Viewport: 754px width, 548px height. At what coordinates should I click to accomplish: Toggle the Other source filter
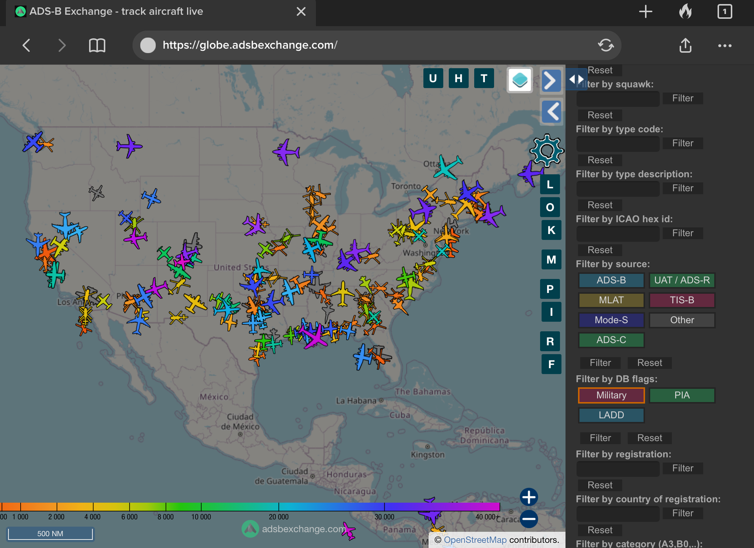[x=682, y=320]
